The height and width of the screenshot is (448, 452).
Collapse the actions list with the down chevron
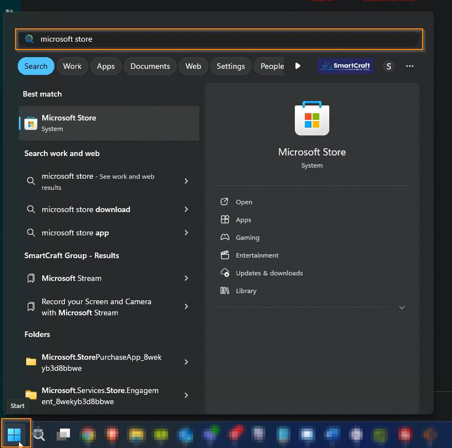[402, 308]
